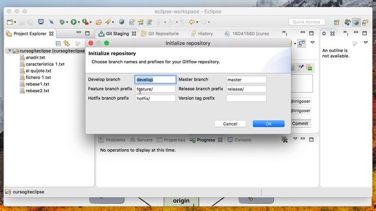Open the New wizard dropdown arrow

tap(15, 22)
